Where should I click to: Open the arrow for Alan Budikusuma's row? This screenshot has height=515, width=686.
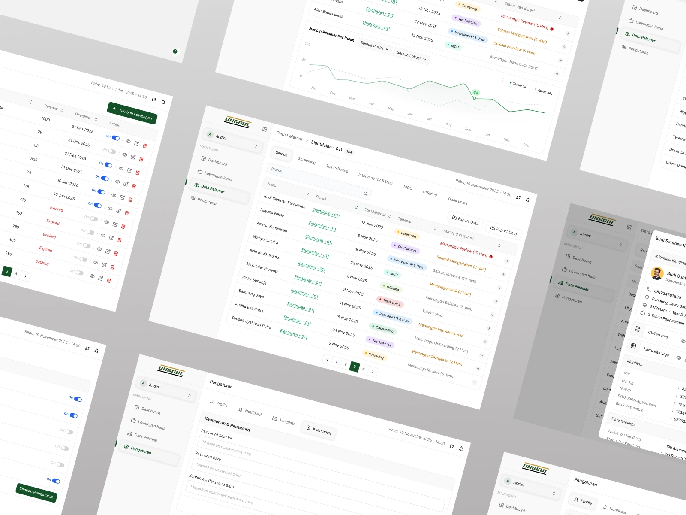click(x=492, y=315)
